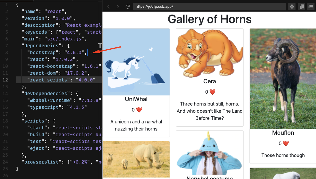Image resolution: width=316 pixels, height=179 pixels.
Task: Click line number 8 in the editor gutter
Action: click(x=7, y=52)
